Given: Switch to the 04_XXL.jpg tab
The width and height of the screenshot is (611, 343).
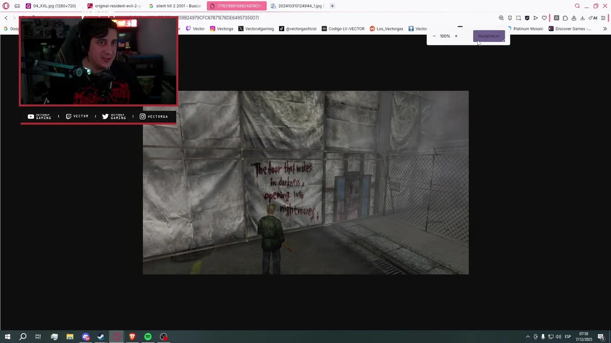Looking at the screenshot, I should coord(51,6).
